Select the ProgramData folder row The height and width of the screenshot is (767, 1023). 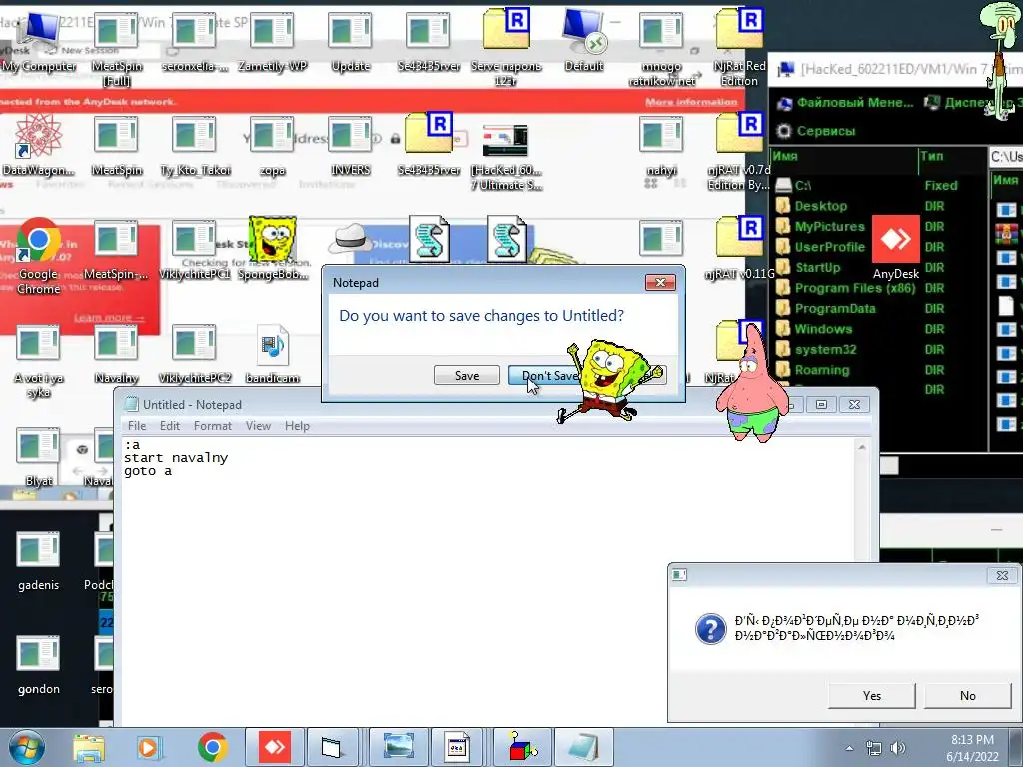click(x=878, y=308)
